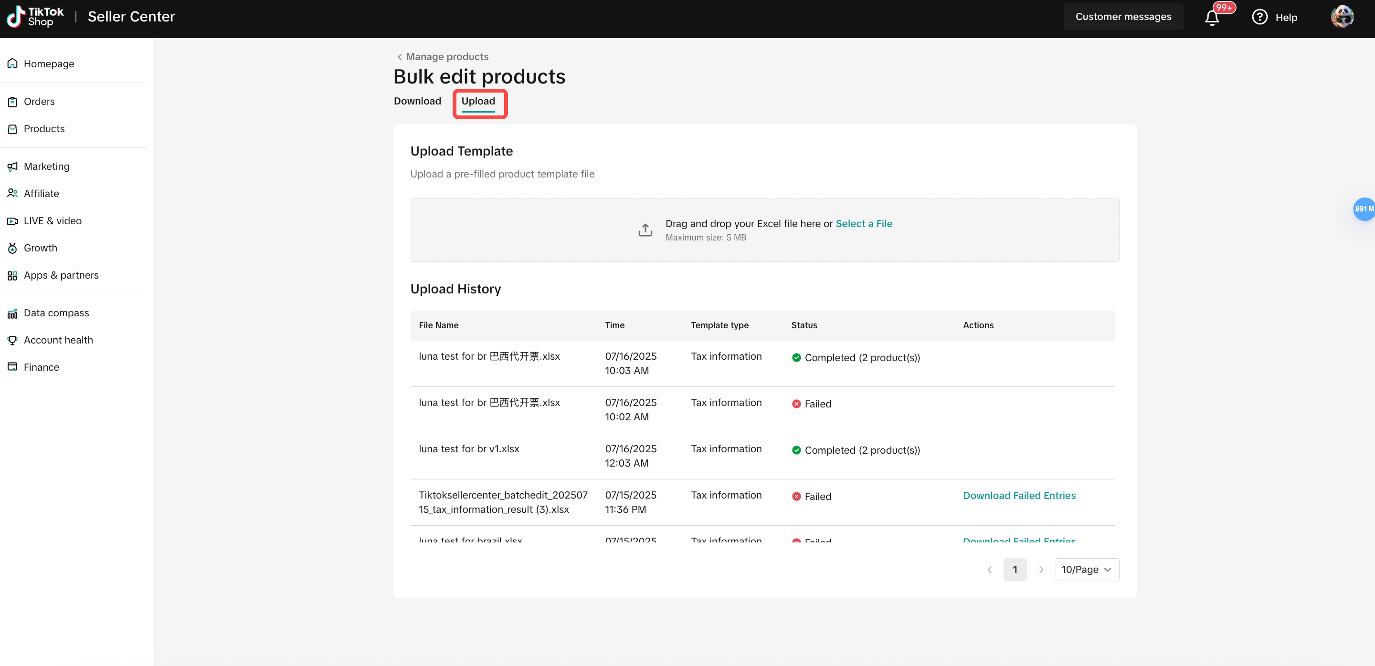Open Customer messages
Image resolution: width=1375 pixels, height=666 pixels.
[x=1123, y=17]
